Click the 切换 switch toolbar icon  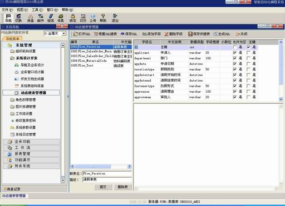click(18, 18)
